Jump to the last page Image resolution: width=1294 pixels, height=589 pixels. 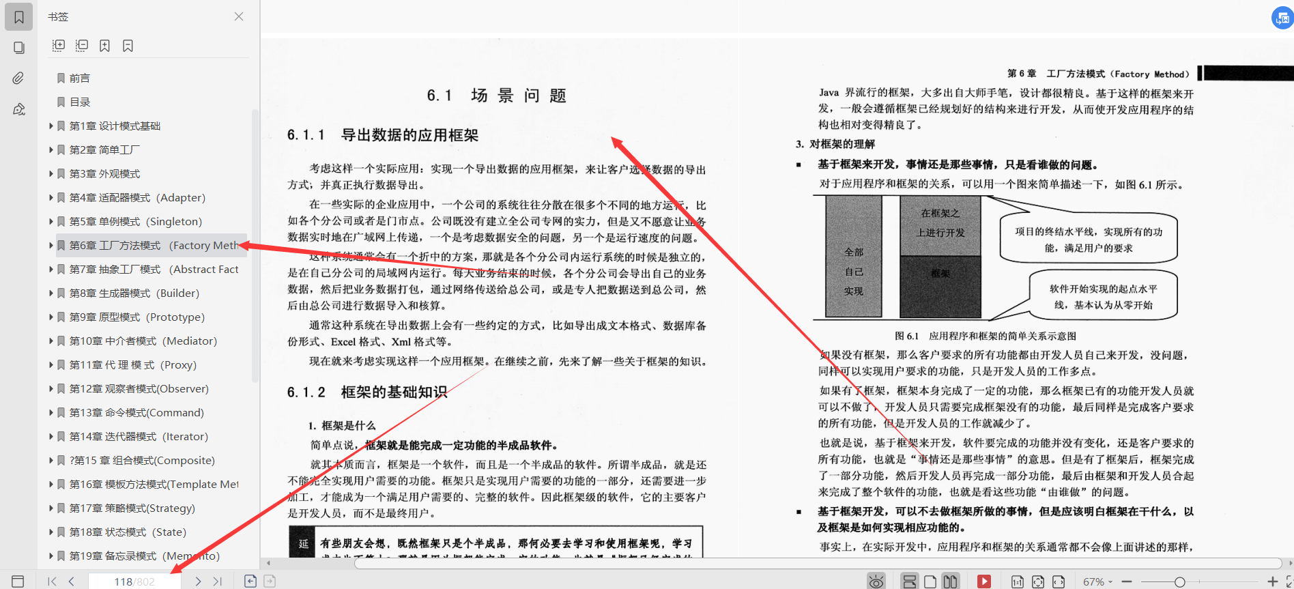tap(218, 581)
